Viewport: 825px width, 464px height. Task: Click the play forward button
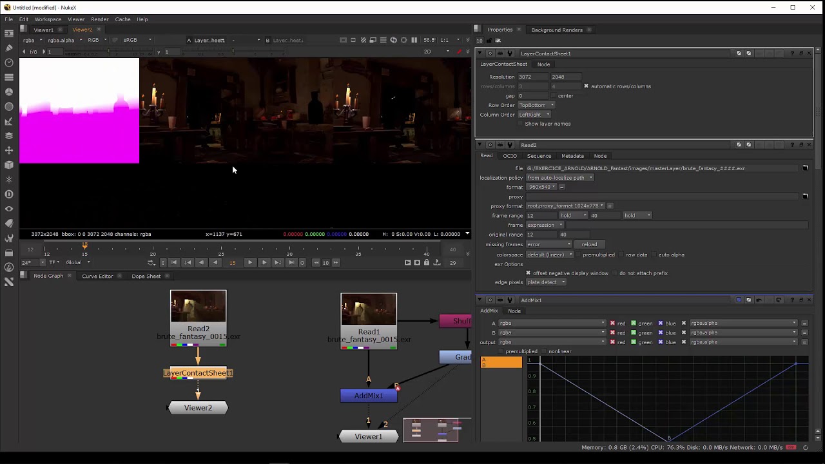point(250,262)
